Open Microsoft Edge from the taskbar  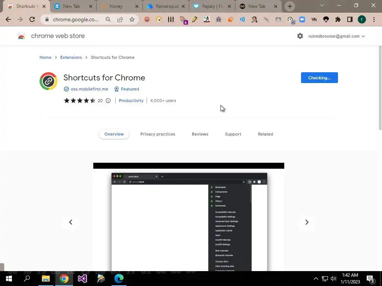pyautogui.click(x=119, y=279)
